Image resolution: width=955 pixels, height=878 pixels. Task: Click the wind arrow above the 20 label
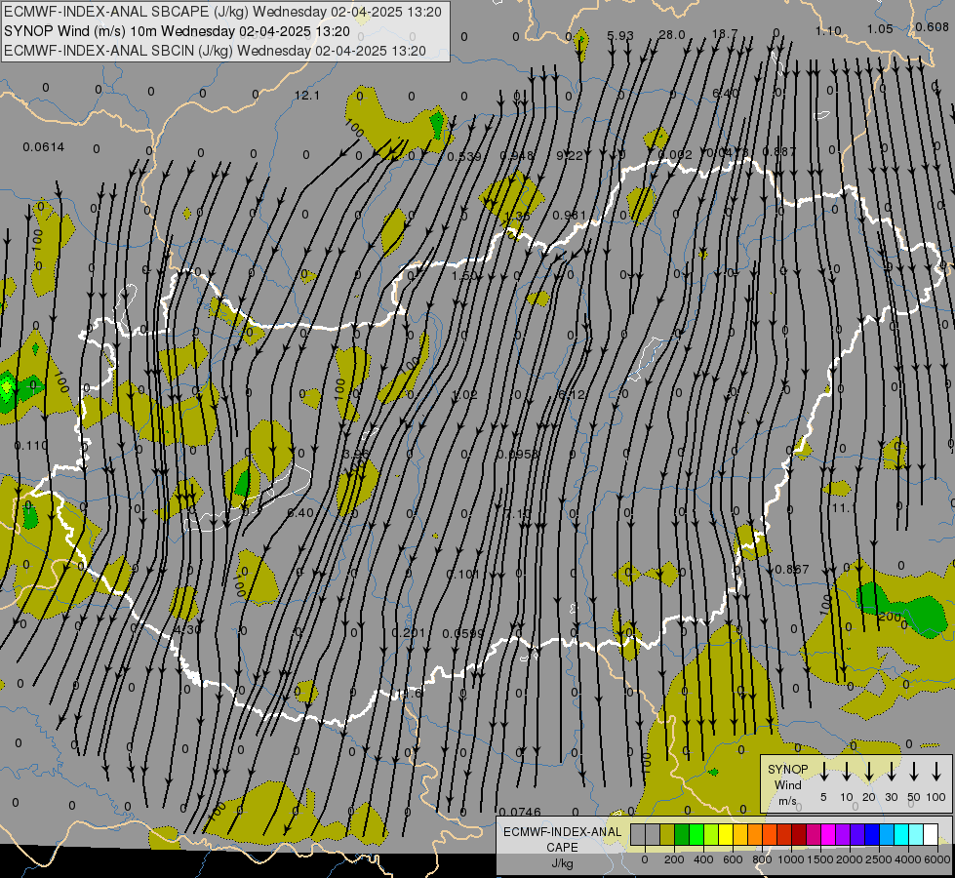click(x=869, y=773)
